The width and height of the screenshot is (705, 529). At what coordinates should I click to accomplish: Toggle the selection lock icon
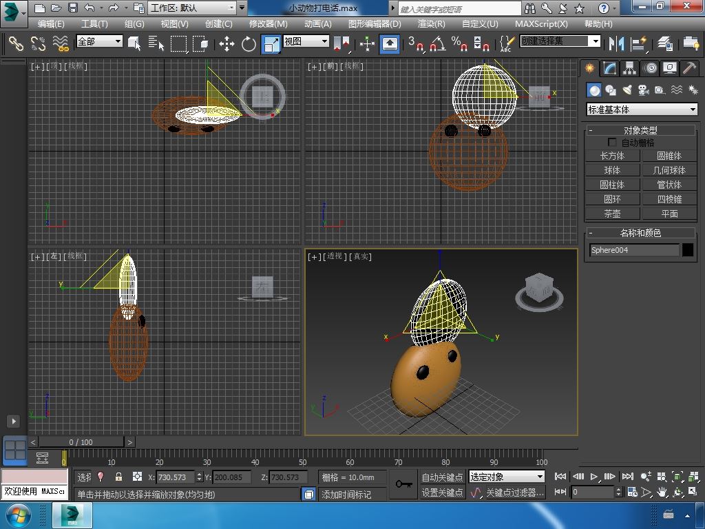click(118, 477)
